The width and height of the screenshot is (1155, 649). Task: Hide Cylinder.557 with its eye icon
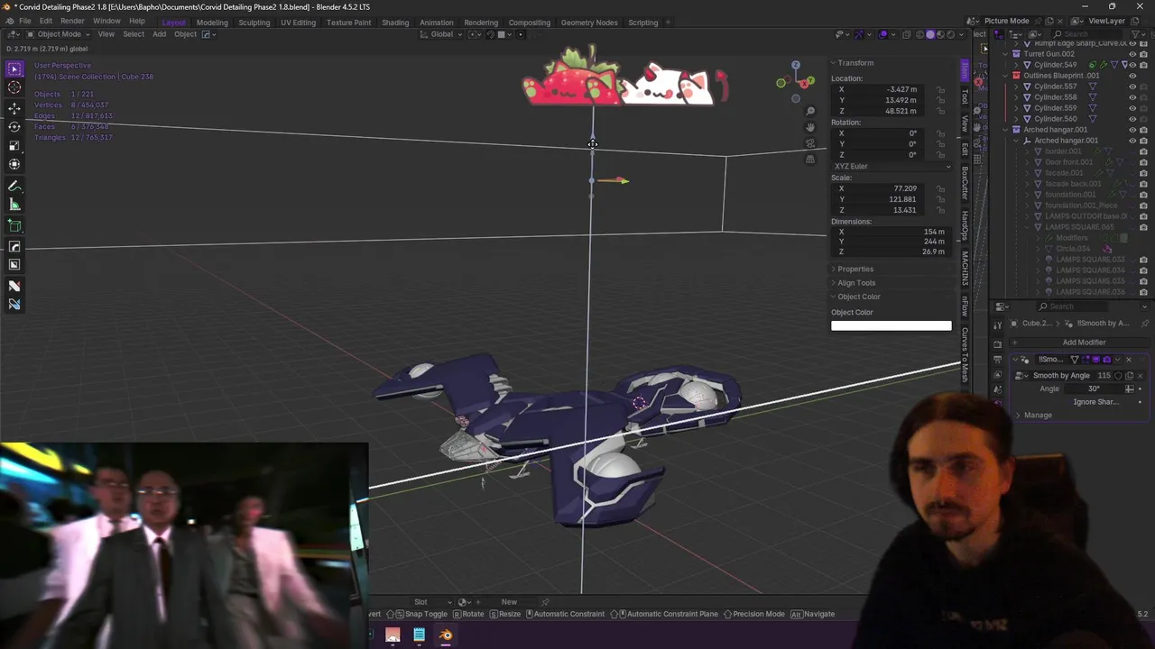tap(1132, 87)
